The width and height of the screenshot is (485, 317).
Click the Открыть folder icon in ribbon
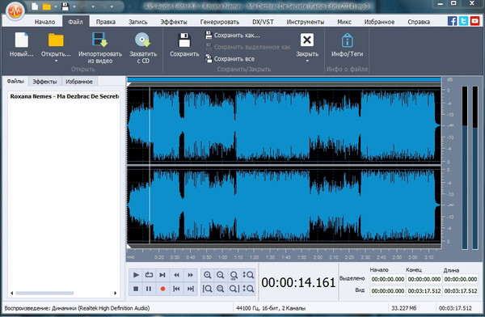click(x=56, y=40)
